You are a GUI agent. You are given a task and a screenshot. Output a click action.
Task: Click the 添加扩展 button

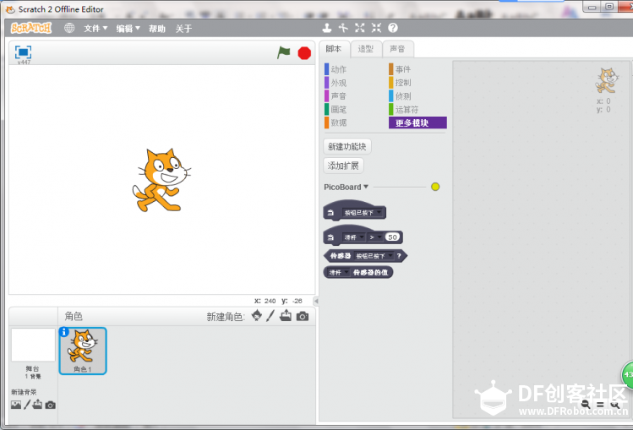click(x=344, y=166)
